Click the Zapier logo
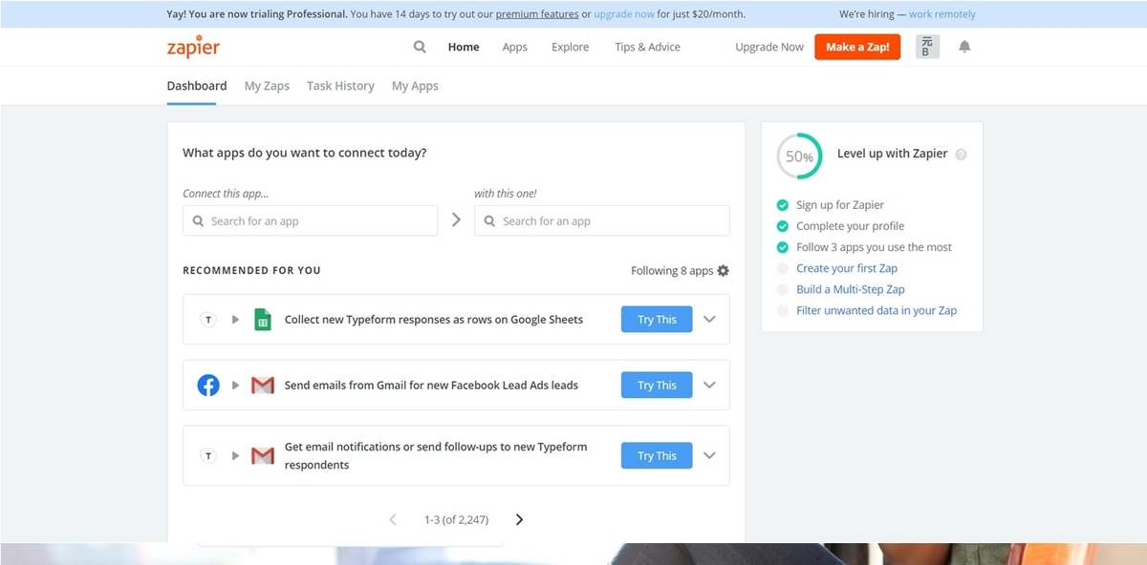 click(193, 46)
